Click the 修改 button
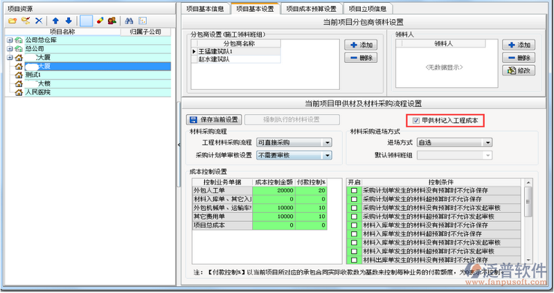The image size is (554, 293). coord(519,70)
